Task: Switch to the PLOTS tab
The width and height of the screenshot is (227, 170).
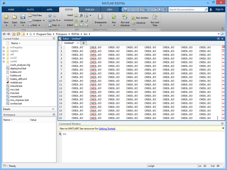Action: point(31,10)
